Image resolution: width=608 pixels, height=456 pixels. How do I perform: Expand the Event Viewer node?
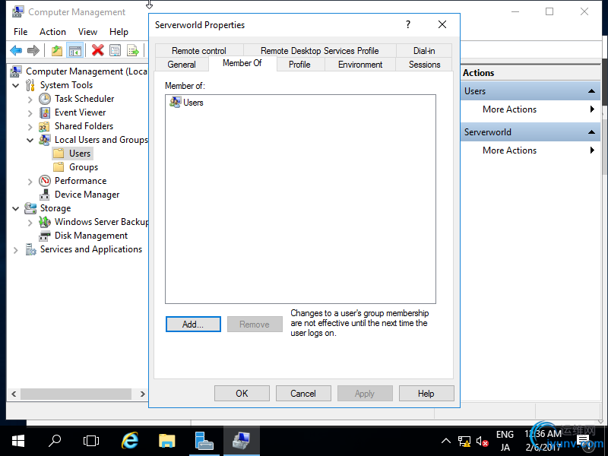pyautogui.click(x=30, y=112)
